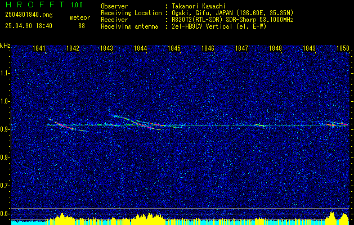354x225 pixels.
Task: Click the 1.1 kHz axis label
Action: point(5,73)
